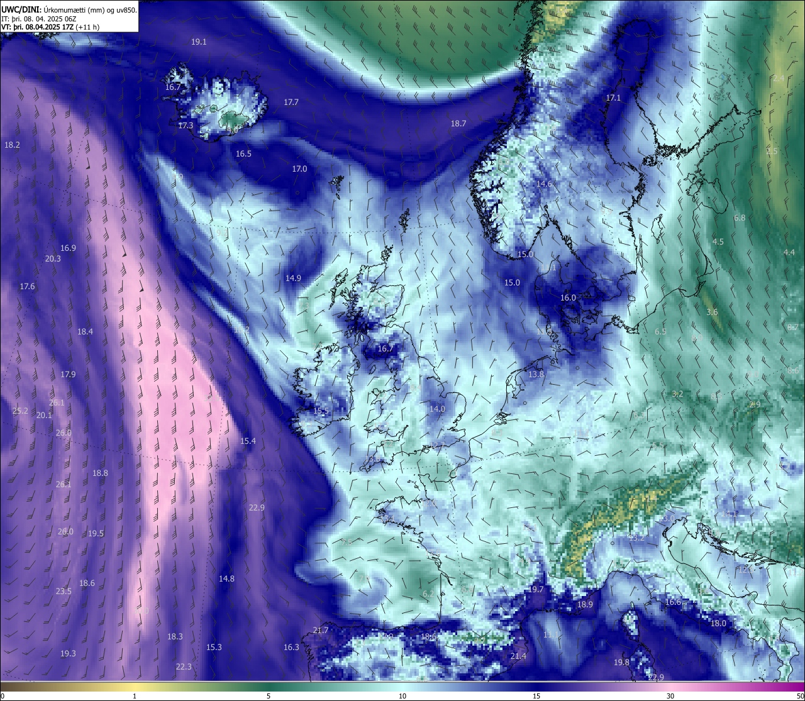
Task: Click the 17.6 value near left edge
Action: tap(27, 287)
